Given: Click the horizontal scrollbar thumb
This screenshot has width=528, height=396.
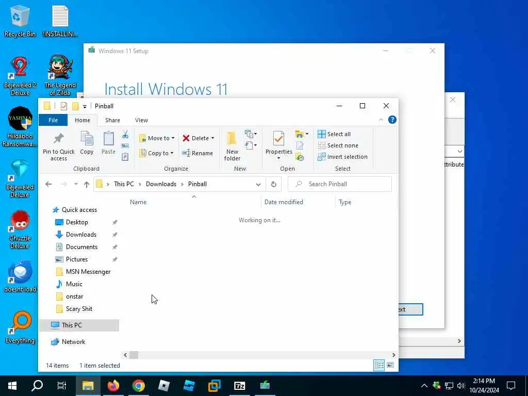Looking at the screenshot, I should 134,355.
